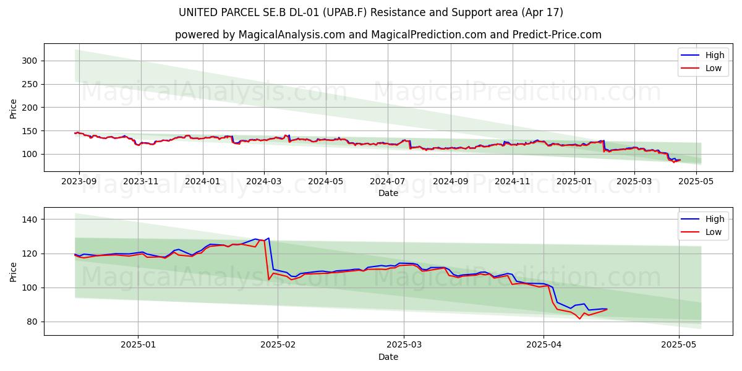742x371 pixels.
Task: Click the '2024-03' tick on the top chart
Action: coord(263,182)
